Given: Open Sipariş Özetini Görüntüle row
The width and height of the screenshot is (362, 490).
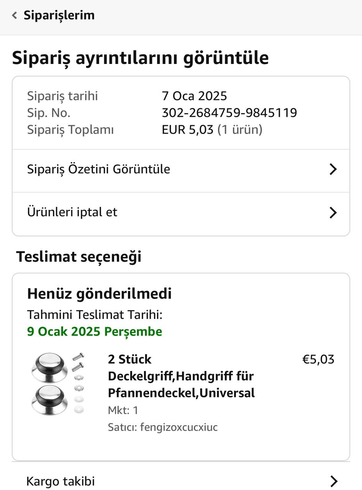Looking at the screenshot, I should (x=98, y=169).
